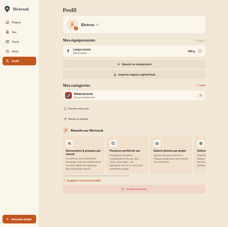This screenshot has width=228, height=227.
Task: Open the Galerie photos par projet card
Action: [x=171, y=155]
